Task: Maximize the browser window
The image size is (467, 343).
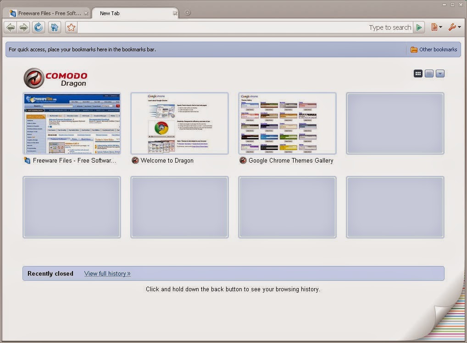Action: pyautogui.click(x=452, y=5)
